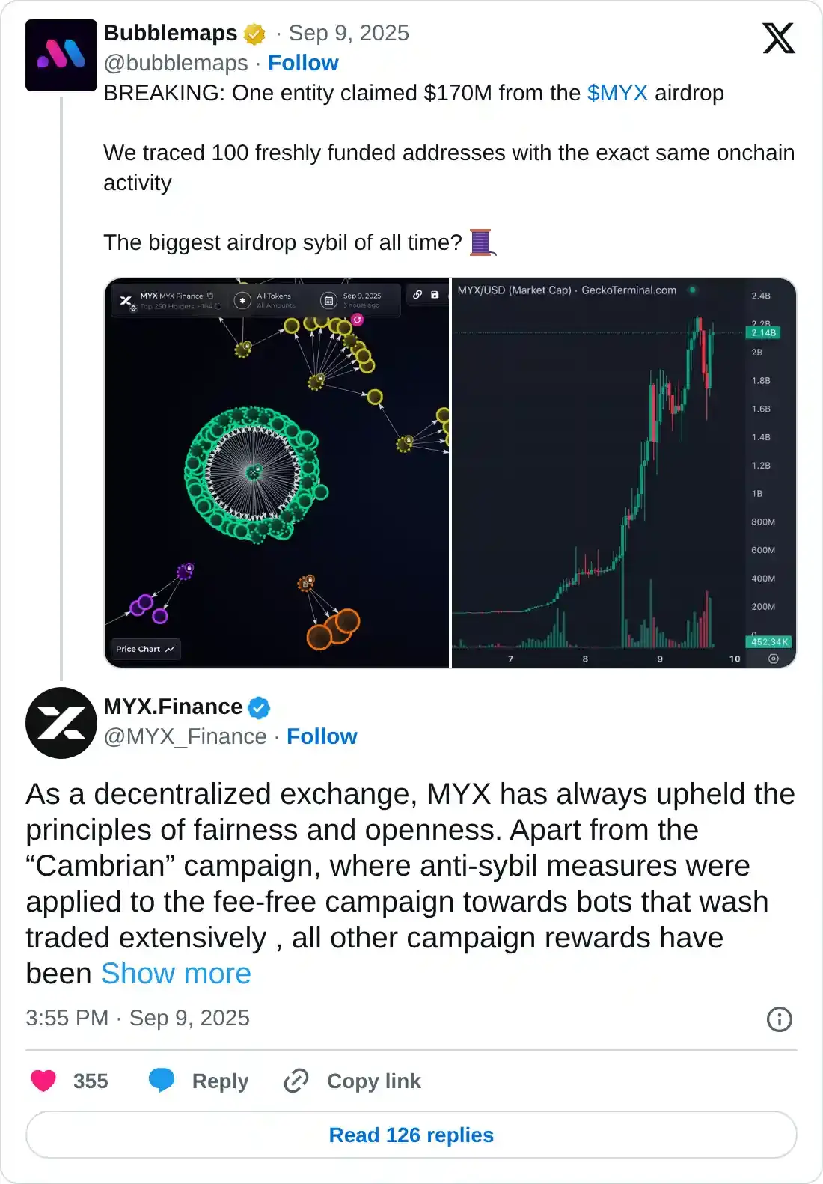The image size is (823, 1184).
Task: Open the MYX/USD market cap chart image
Action: pyautogui.click(x=623, y=473)
